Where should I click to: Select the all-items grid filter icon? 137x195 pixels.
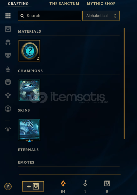8,16
